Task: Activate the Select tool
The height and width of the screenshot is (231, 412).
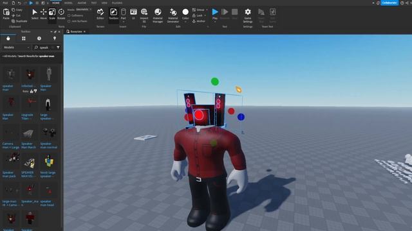Action: [35, 14]
